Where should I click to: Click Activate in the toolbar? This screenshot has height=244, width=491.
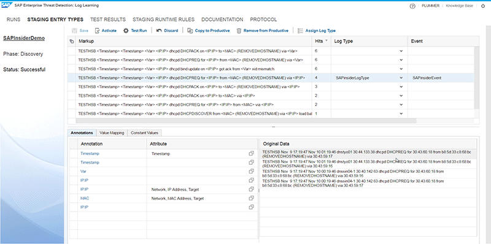click(106, 31)
